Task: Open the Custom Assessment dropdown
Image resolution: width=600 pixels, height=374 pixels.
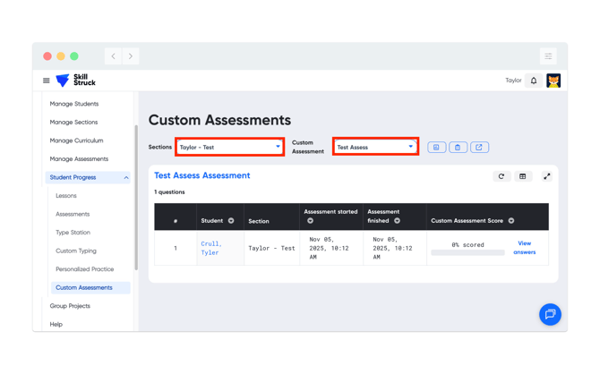Action: click(375, 147)
